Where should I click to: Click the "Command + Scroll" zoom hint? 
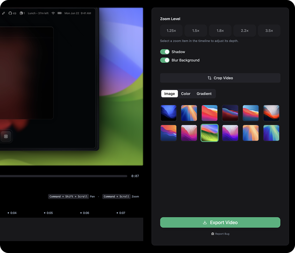(x=117, y=197)
